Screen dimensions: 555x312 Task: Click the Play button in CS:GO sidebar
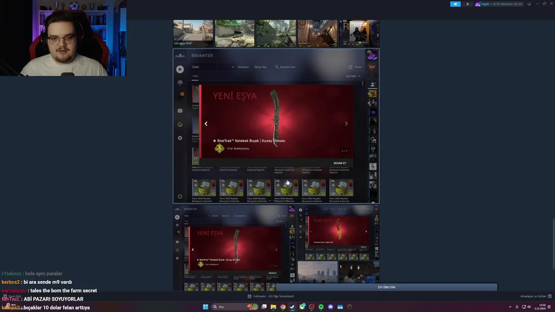[180, 69]
